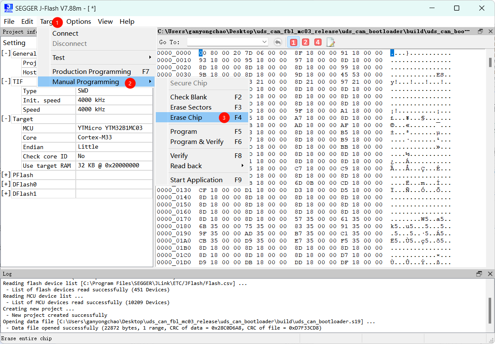The image size is (495, 344).
Task: Open the View menu
Action: tap(105, 21)
